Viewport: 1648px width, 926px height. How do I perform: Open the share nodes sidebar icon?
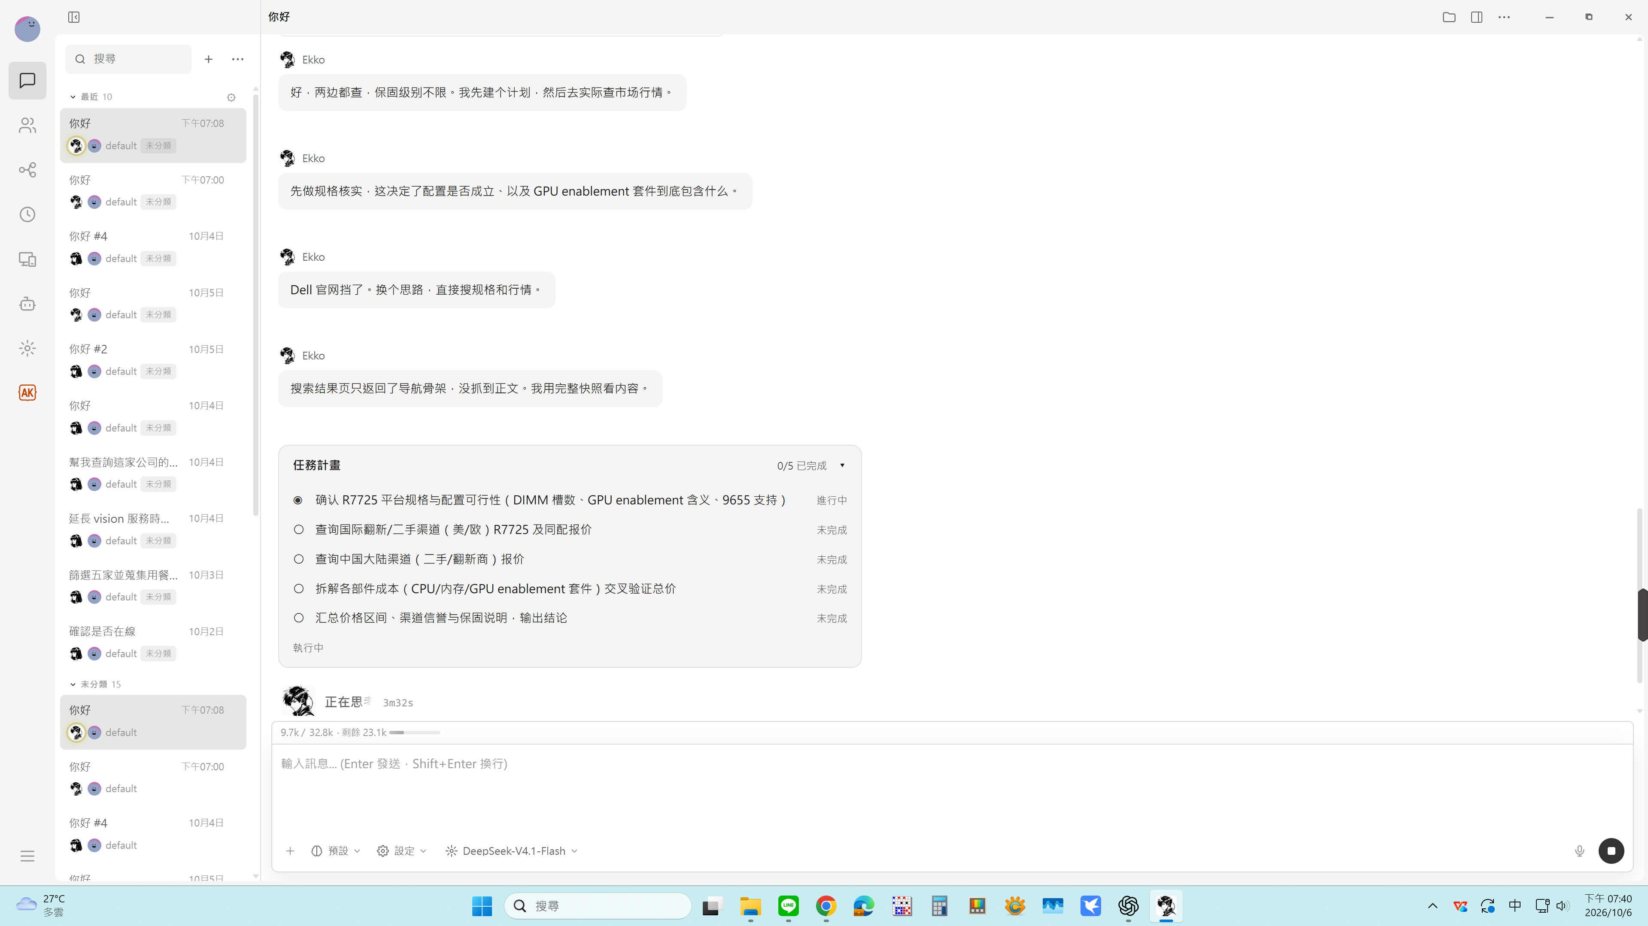27,169
